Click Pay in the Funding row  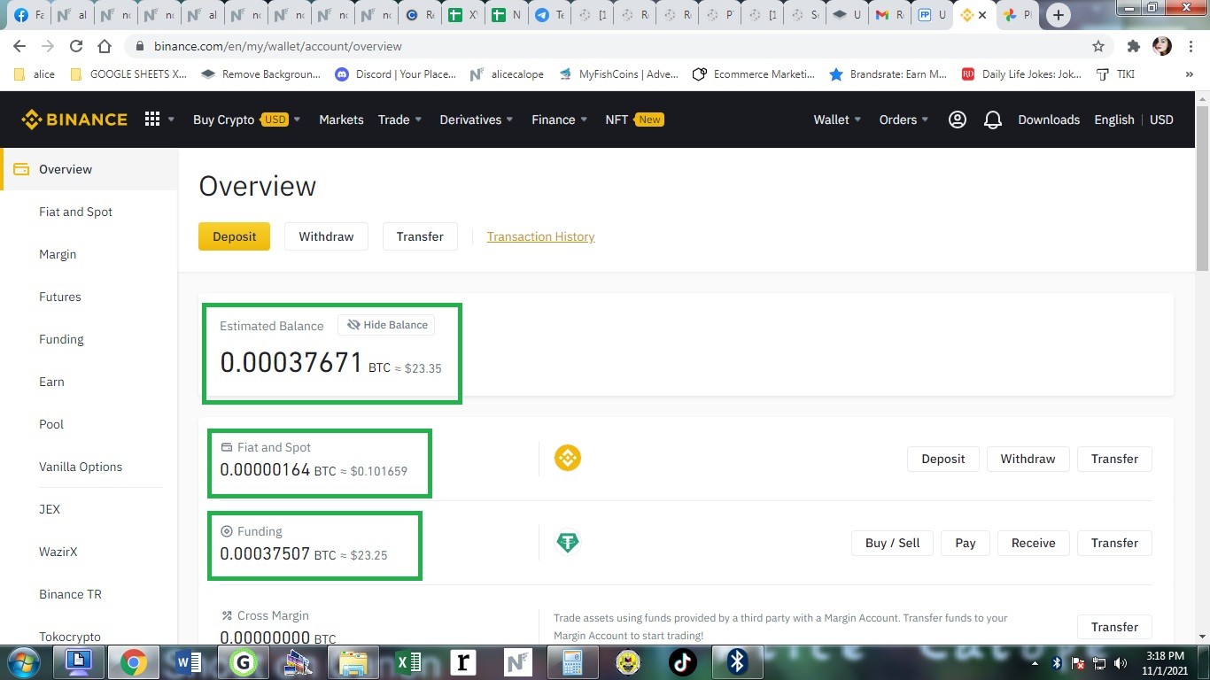point(966,543)
